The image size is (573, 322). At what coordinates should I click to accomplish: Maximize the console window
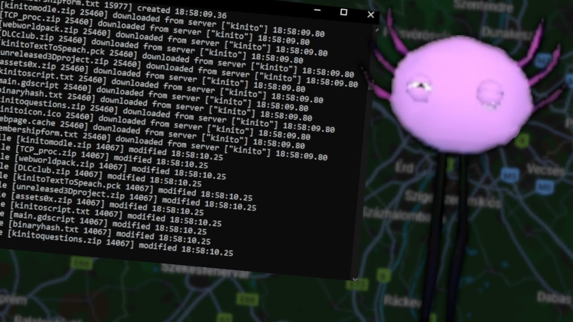pos(343,12)
